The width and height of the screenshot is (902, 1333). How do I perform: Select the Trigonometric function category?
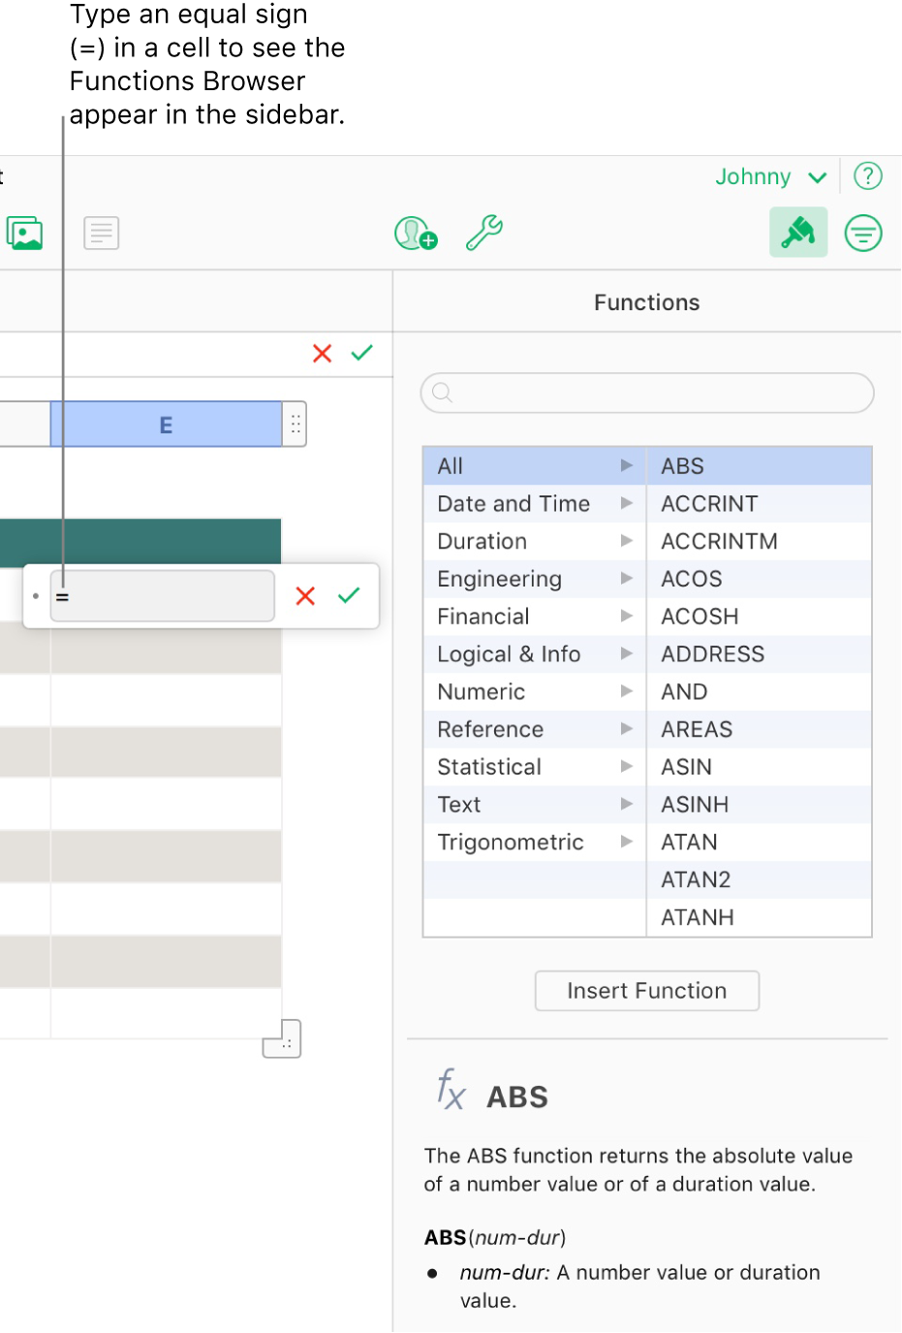pos(511,841)
